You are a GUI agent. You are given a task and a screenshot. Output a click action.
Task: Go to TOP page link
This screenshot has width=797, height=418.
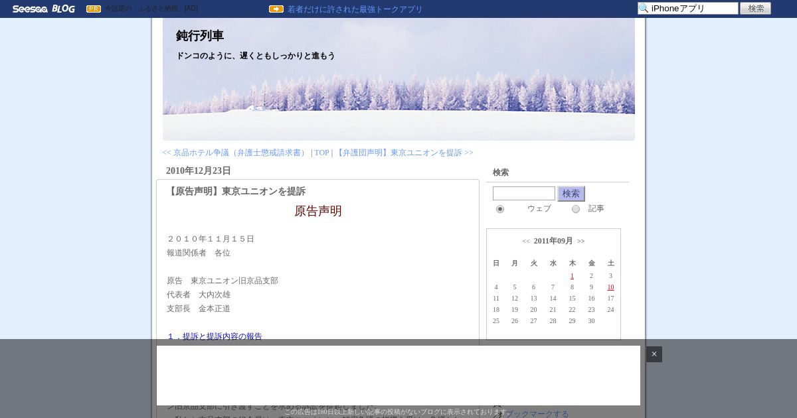[x=321, y=153]
